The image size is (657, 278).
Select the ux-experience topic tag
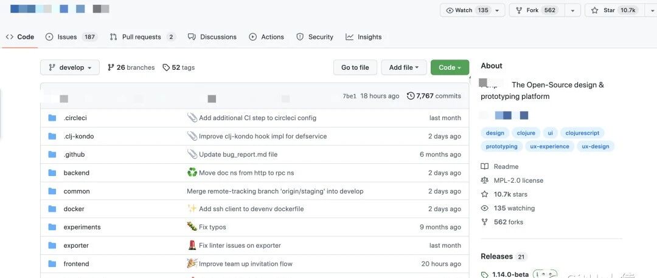tap(549, 146)
